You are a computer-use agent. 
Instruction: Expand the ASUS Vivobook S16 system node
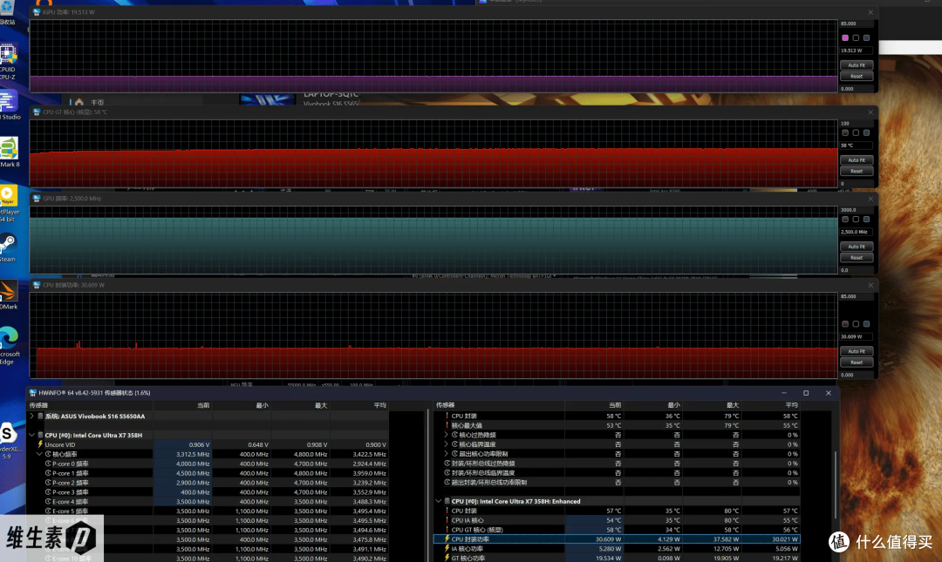click(32, 416)
